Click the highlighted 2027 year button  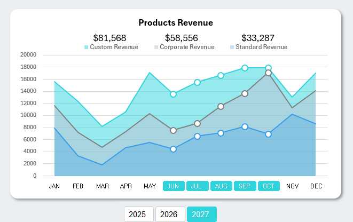[201, 215]
